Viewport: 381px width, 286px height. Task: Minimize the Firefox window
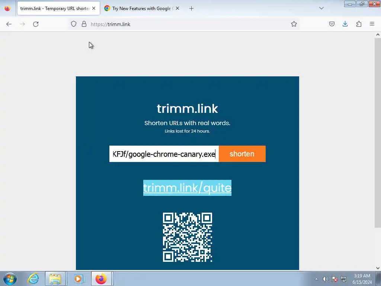coord(350,4)
